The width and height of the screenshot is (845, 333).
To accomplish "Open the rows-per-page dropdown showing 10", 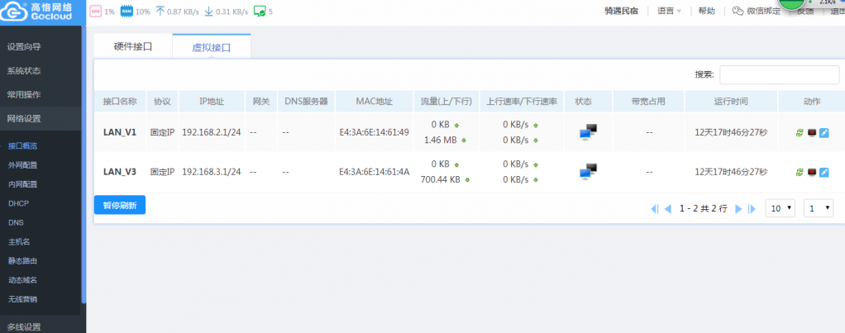I will tap(780, 208).
